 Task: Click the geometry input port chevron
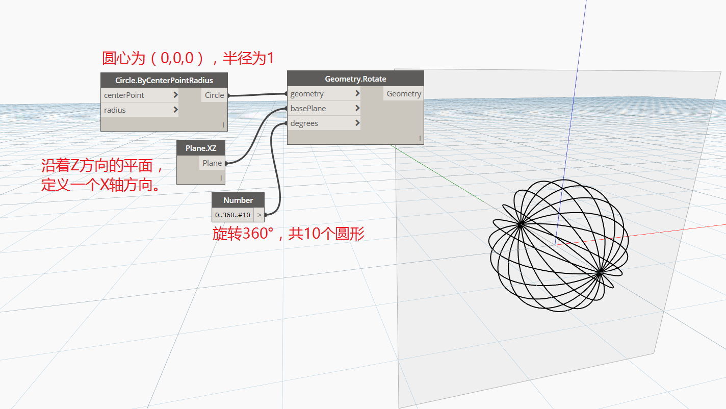(357, 93)
